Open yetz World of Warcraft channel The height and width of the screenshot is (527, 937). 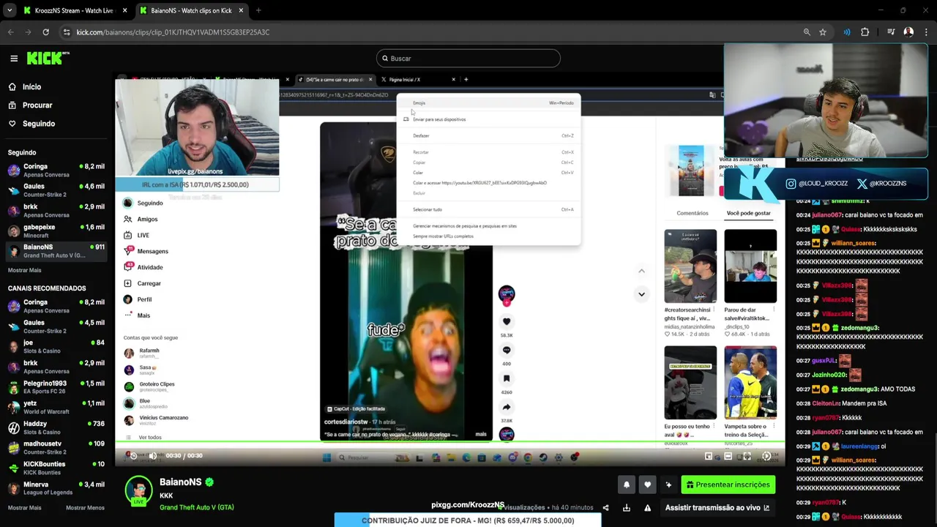(56, 407)
